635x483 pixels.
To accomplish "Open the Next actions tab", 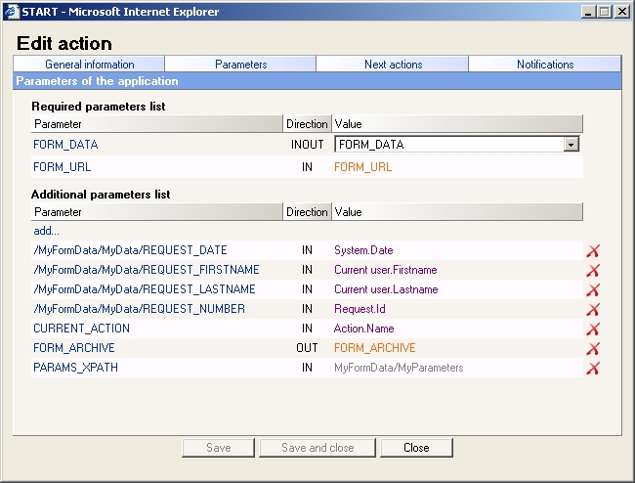I will click(x=393, y=65).
